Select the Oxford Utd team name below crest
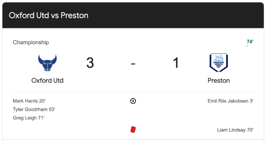 [x=47, y=80]
